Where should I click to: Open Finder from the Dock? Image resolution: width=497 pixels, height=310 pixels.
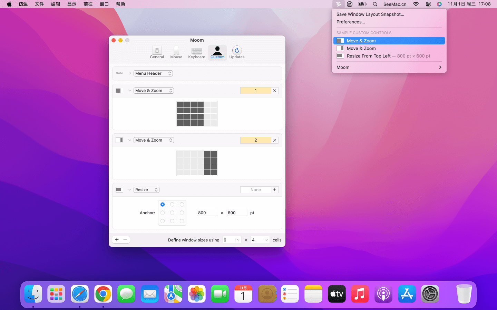33,294
